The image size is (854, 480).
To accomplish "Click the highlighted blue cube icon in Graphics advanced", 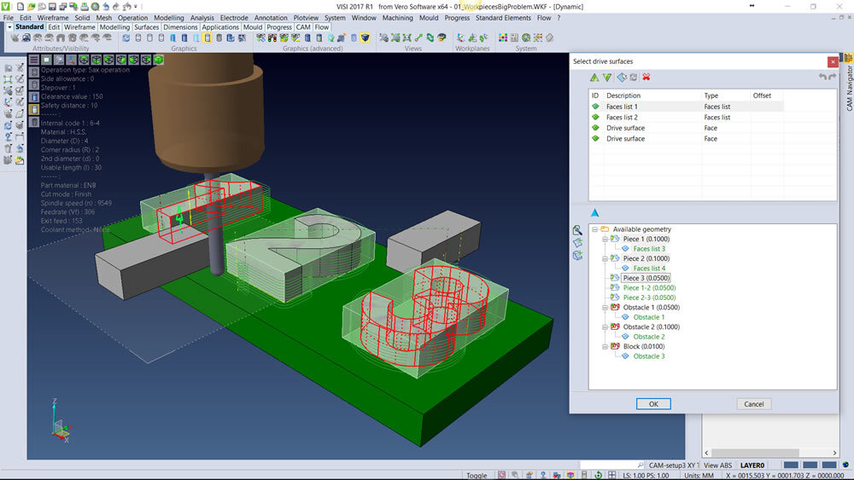I will pyautogui.click(x=365, y=38).
